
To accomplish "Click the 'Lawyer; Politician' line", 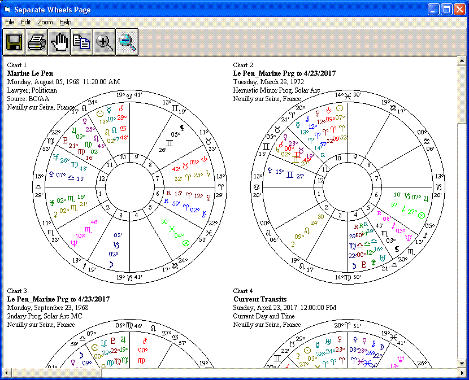I will click(x=32, y=90).
